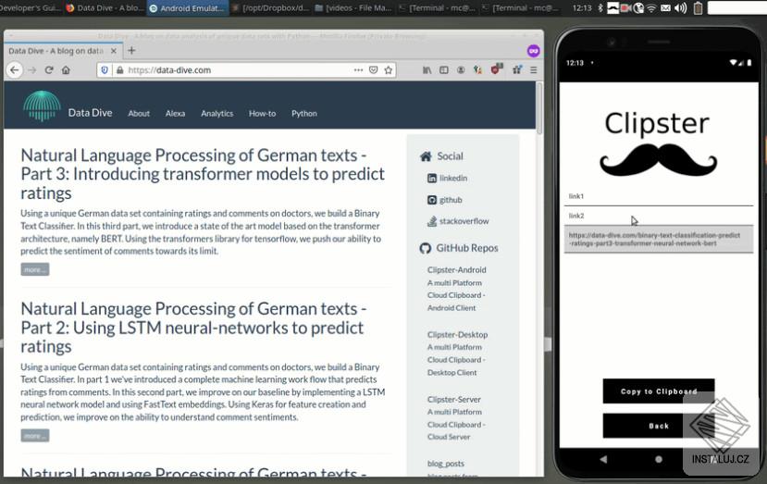Image resolution: width=767 pixels, height=484 pixels.
Task: Click the linkedin icon in sidebar
Action: pyautogui.click(x=432, y=178)
